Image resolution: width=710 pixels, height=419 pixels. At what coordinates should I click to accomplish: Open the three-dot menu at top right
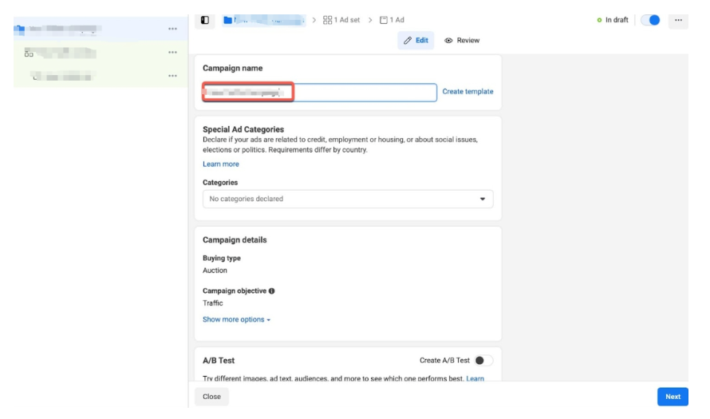pos(678,20)
